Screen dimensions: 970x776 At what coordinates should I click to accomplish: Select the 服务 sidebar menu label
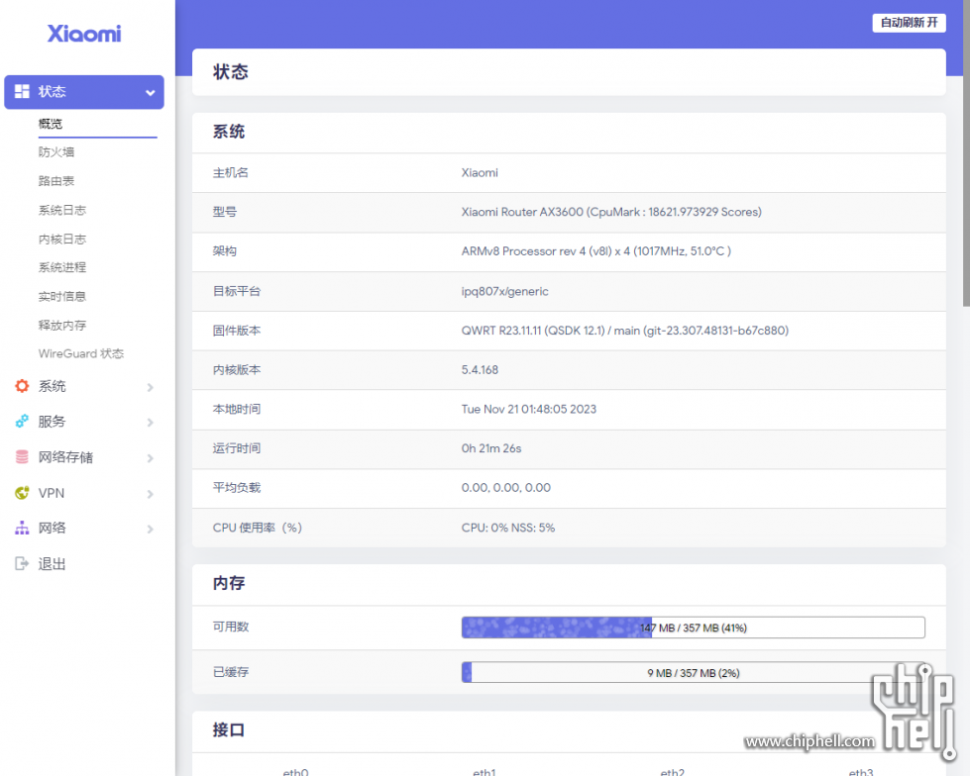pos(52,422)
